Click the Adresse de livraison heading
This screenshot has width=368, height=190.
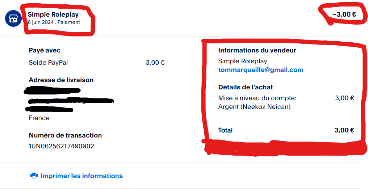tap(61, 80)
